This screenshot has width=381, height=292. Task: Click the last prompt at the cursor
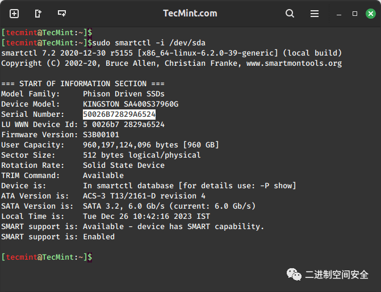pos(47,257)
